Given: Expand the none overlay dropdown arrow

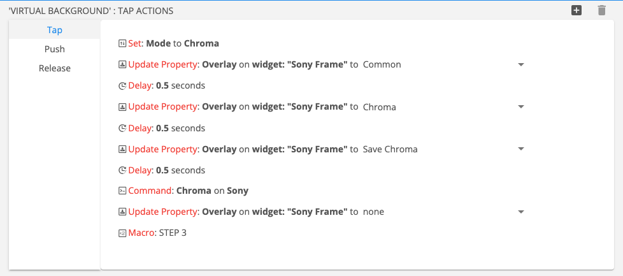Looking at the screenshot, I should (520, 212).
